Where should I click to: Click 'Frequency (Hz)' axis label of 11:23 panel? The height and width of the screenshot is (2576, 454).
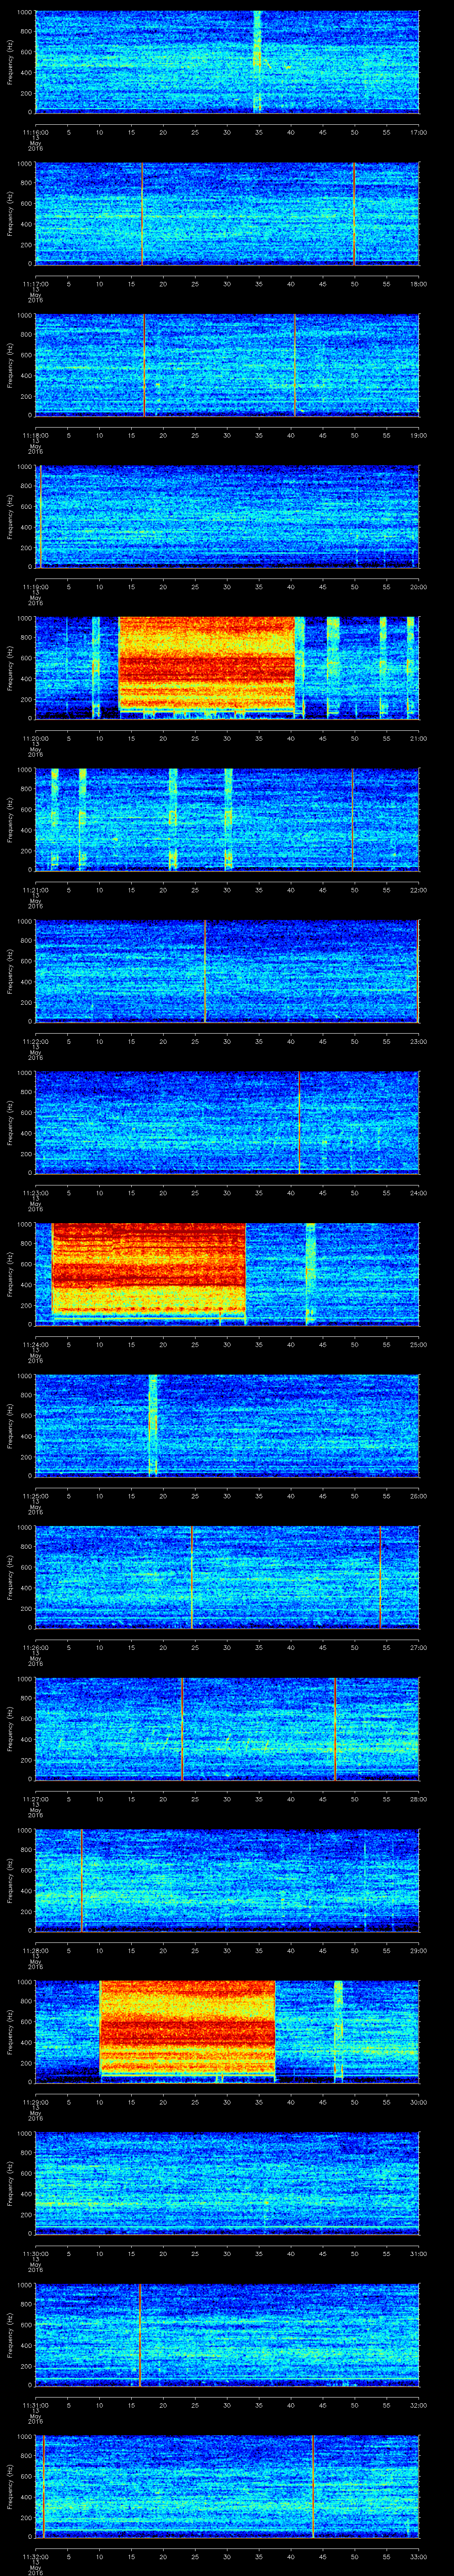[x=10, y=1122]
